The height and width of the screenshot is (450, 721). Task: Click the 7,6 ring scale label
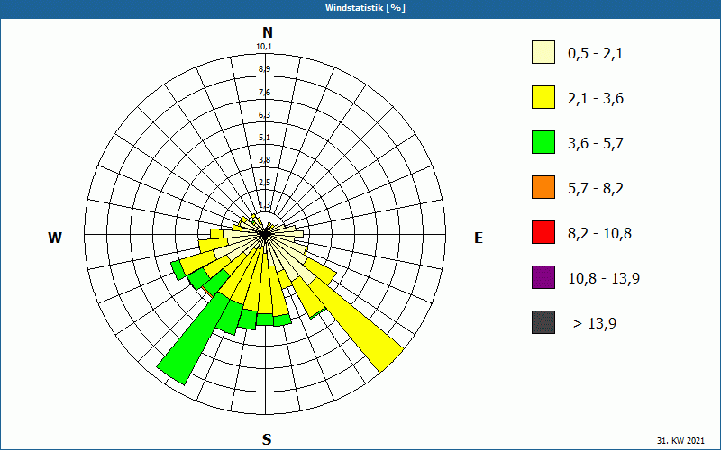coord(264,93)
